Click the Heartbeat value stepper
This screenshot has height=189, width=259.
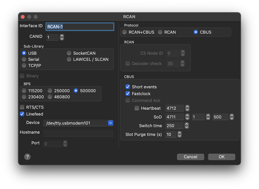[x=187, y=108]
